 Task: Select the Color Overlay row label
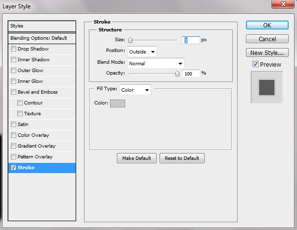(33, 135)
